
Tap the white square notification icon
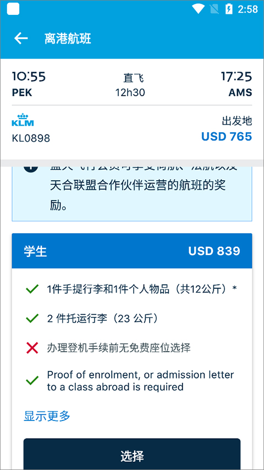coord(13,9)
